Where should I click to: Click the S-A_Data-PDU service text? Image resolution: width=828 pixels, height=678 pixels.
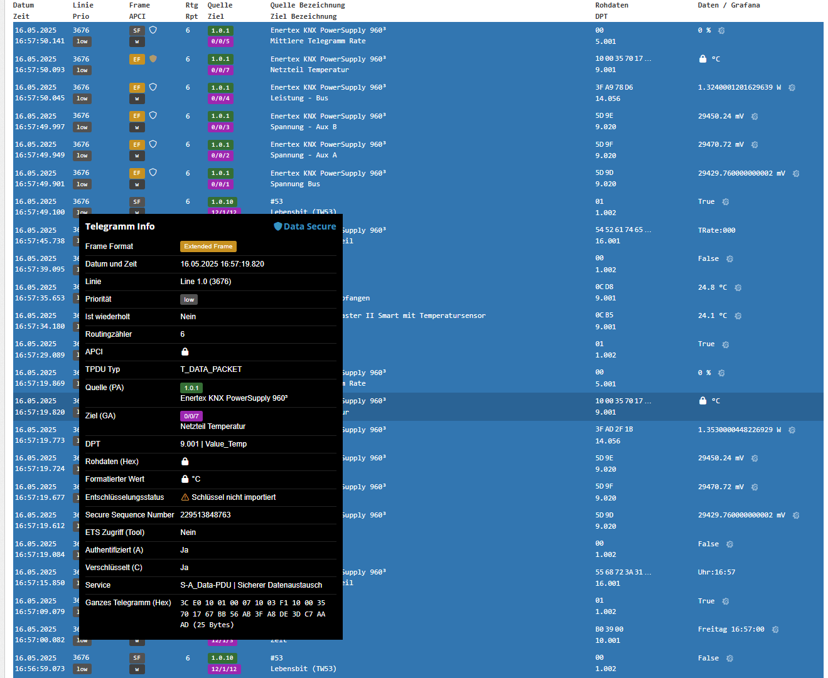click(x=251, y=585)
